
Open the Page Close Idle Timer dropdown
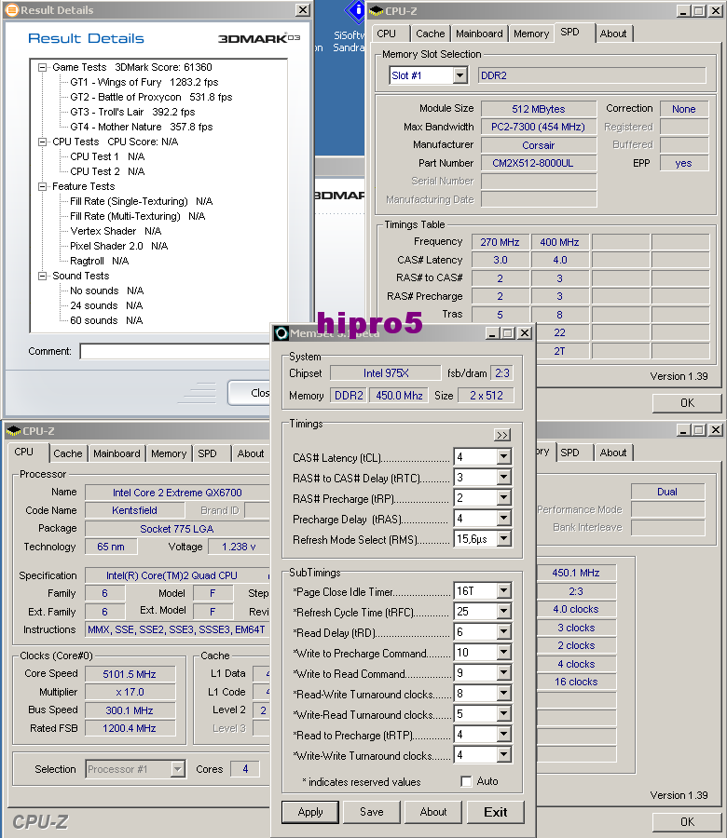tap(503, 591)
